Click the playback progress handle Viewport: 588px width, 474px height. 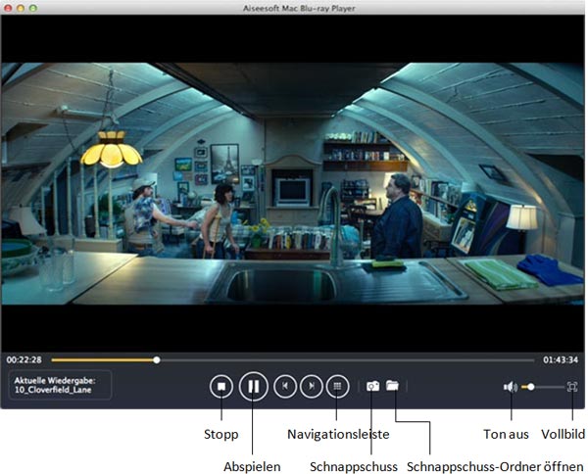point(157,360)
